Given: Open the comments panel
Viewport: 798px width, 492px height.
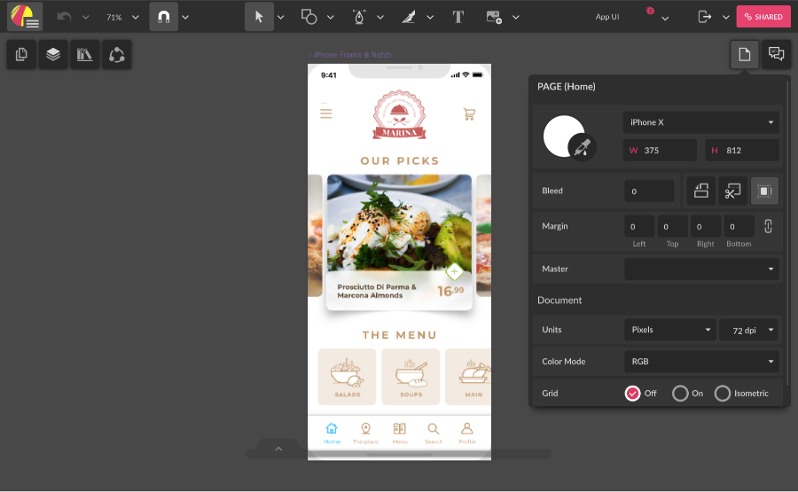Looking at the screenshot, I should [776, 55].
